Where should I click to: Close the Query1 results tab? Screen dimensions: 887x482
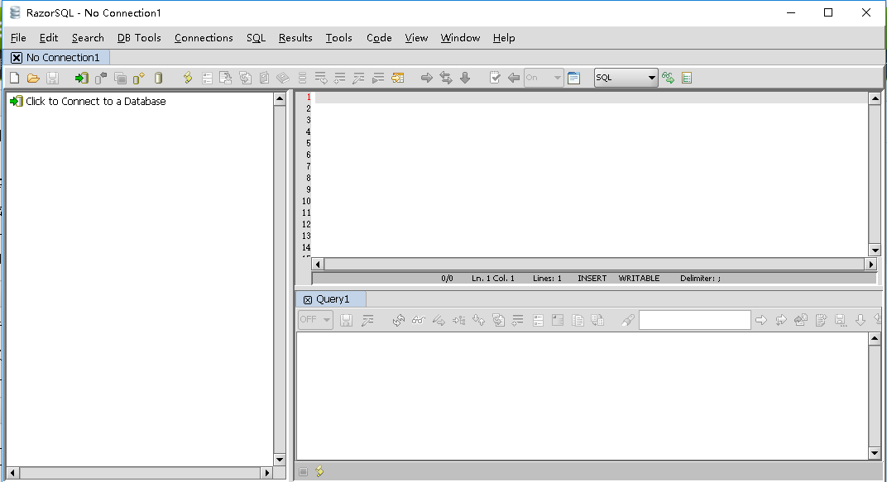pos(308,300)
